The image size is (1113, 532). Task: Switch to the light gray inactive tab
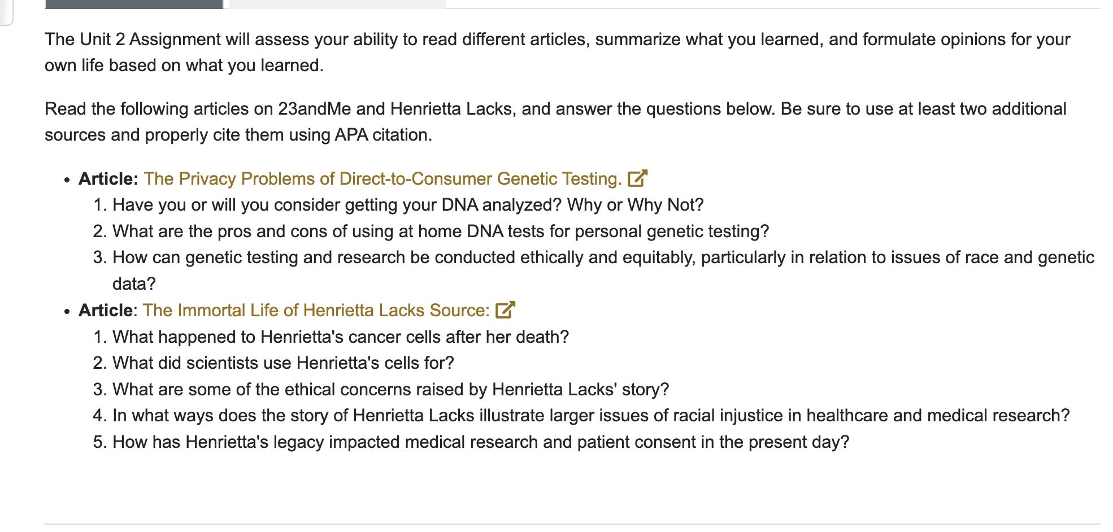click(337, 4)
